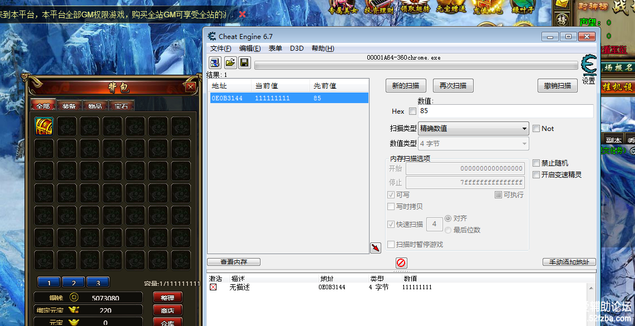Click the red arrow add-to-list icon
Viewport: 635px width, 326px height.
(376, 248)
